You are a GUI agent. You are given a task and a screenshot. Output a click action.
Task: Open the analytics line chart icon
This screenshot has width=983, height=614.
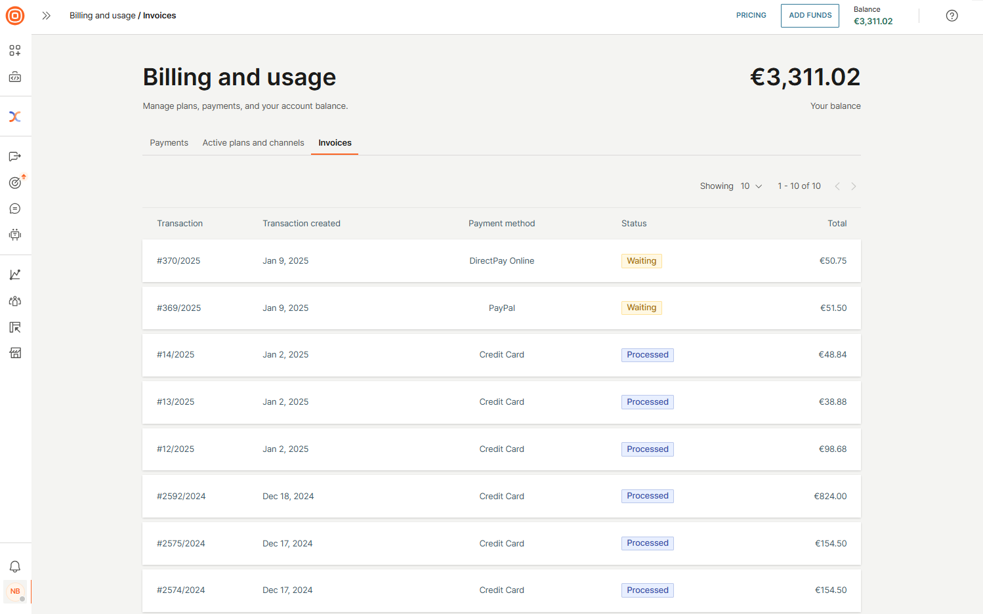coord(15,274)
